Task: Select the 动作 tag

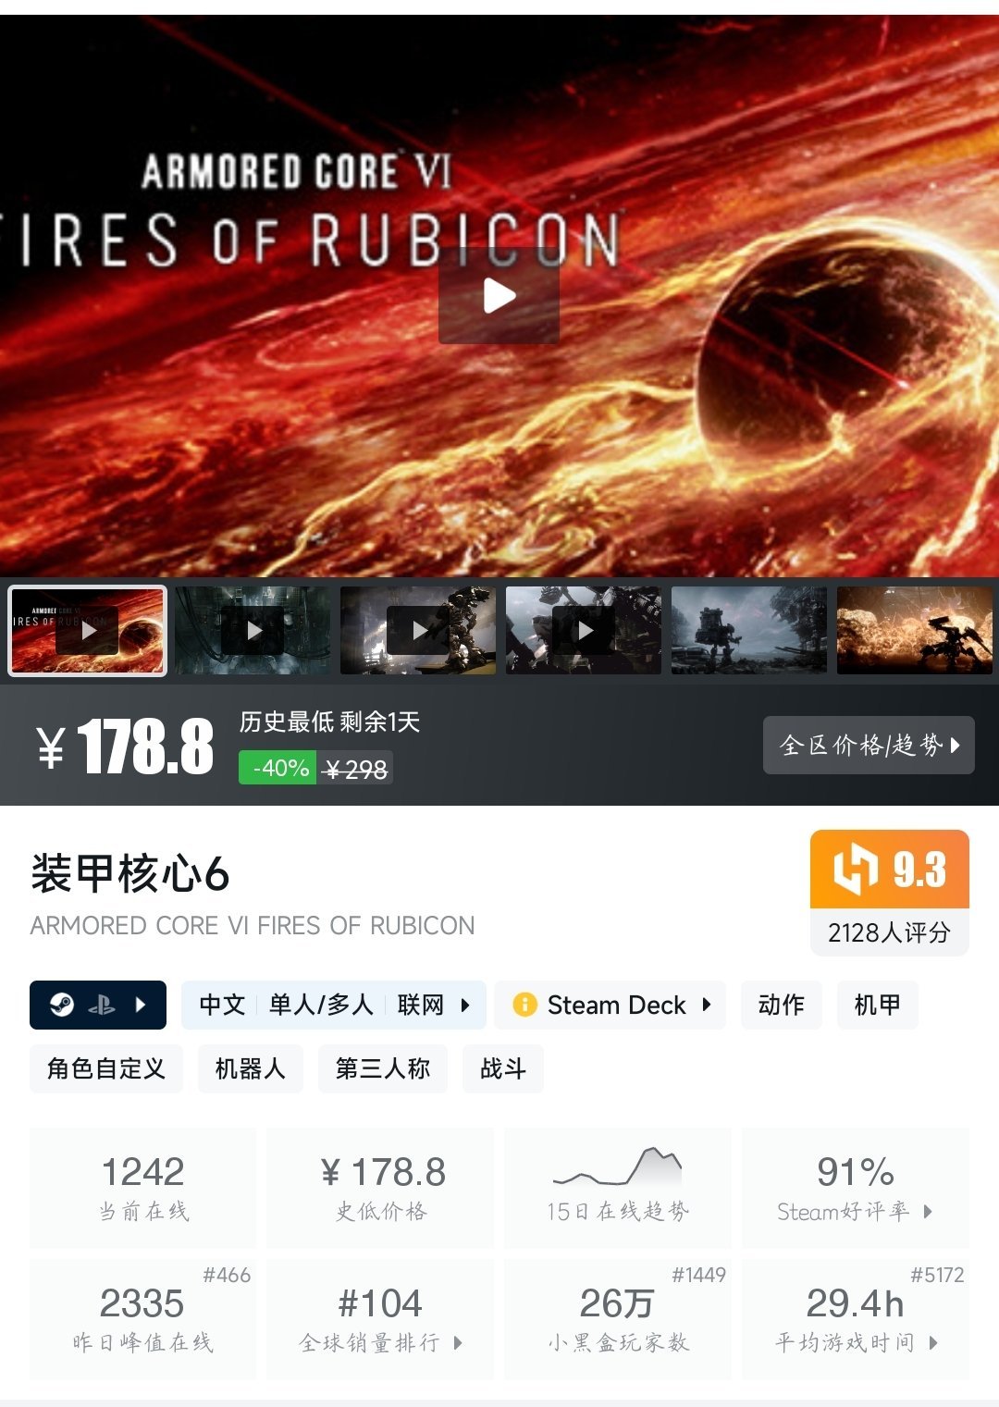Action: coord(782,1005)
